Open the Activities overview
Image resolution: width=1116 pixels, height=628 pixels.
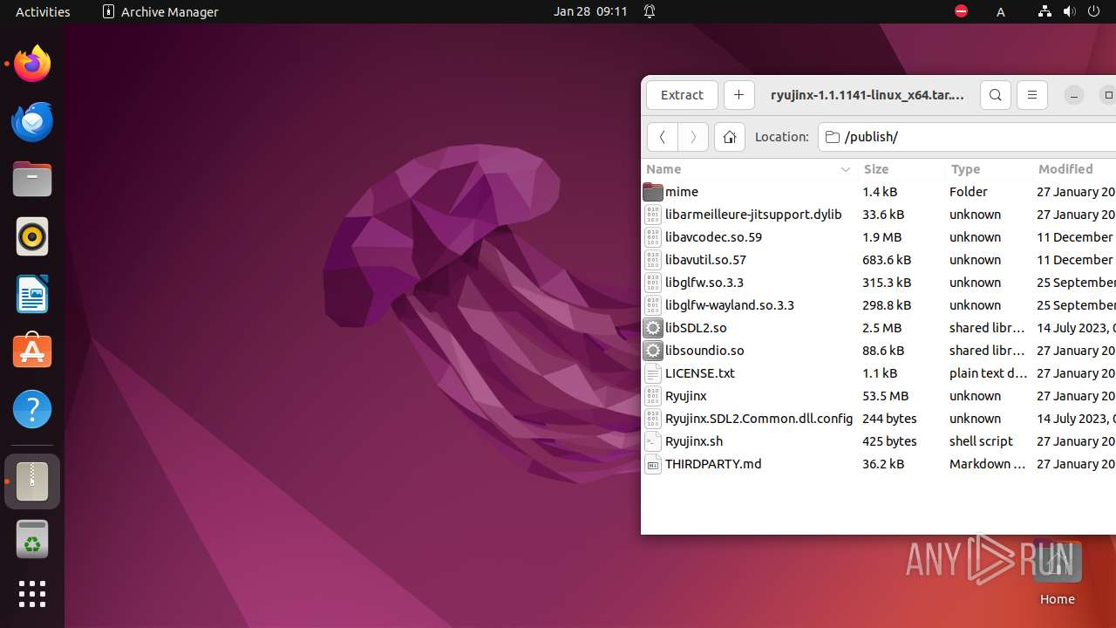point(43,11)
